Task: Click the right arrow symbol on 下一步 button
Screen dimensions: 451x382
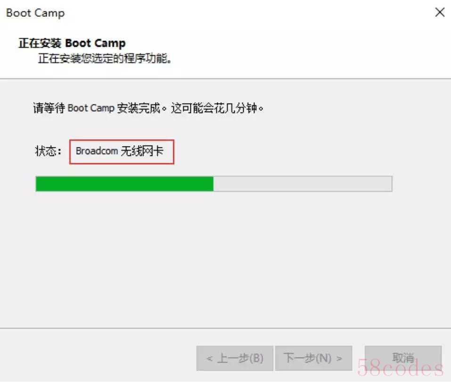Action: 339,358
